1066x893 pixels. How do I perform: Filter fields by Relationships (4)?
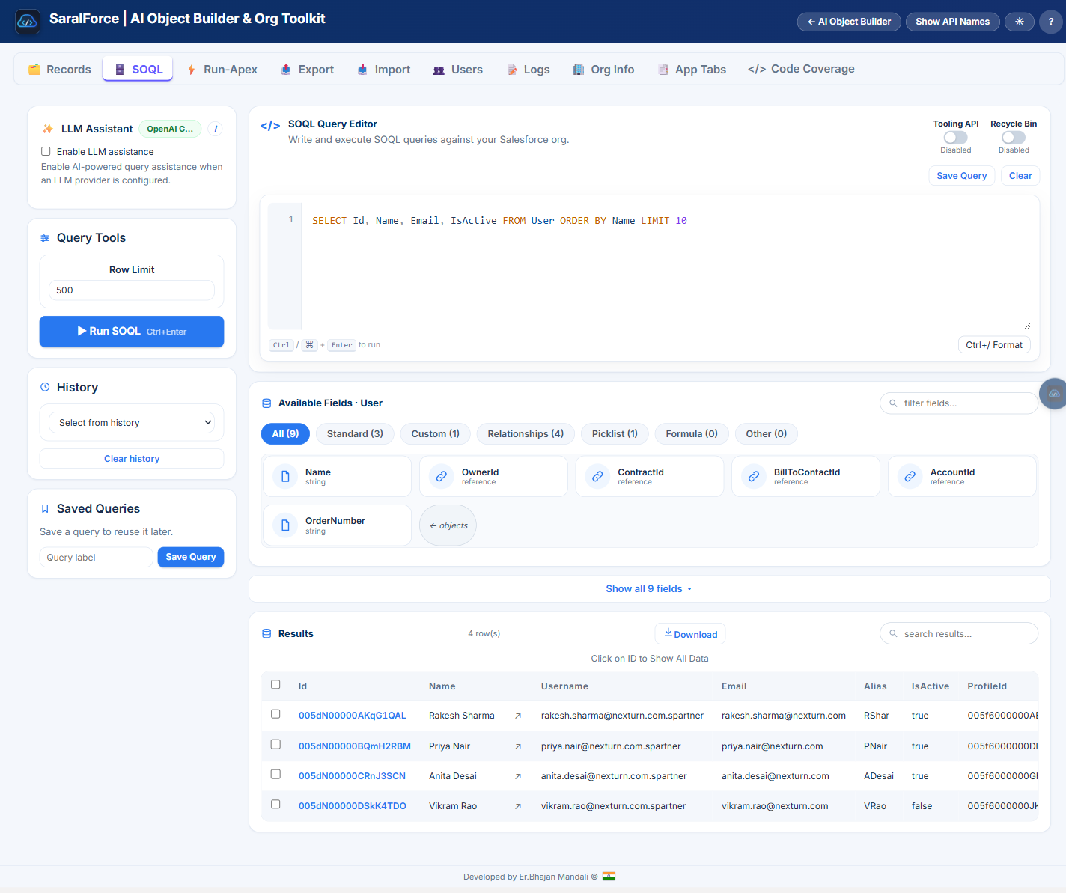[526, 434]
